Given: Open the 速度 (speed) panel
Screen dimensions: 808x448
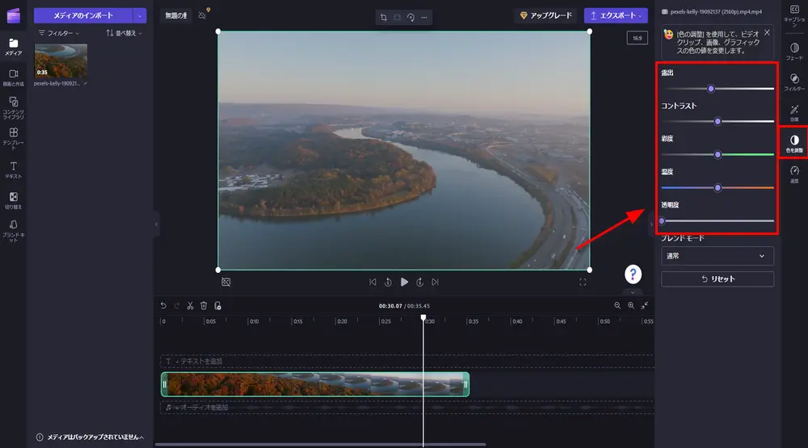Looking at the screenshot, I should point(794,174).
